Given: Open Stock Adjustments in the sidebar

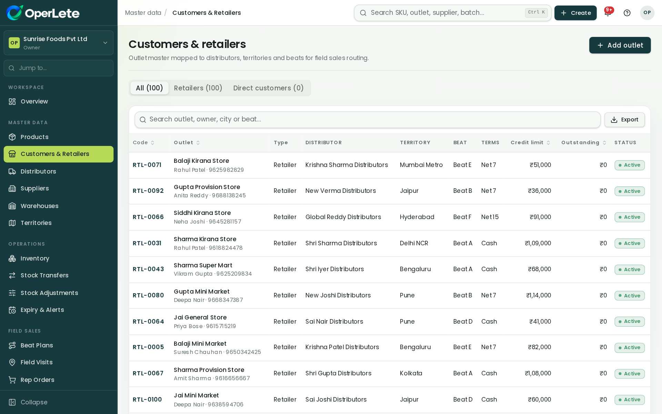Looking at the screenshot, I should [x=59, y=293].
